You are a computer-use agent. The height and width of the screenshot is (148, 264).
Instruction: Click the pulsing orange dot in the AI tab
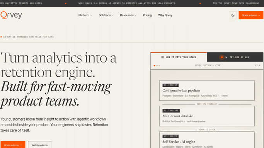coord(222,57)
